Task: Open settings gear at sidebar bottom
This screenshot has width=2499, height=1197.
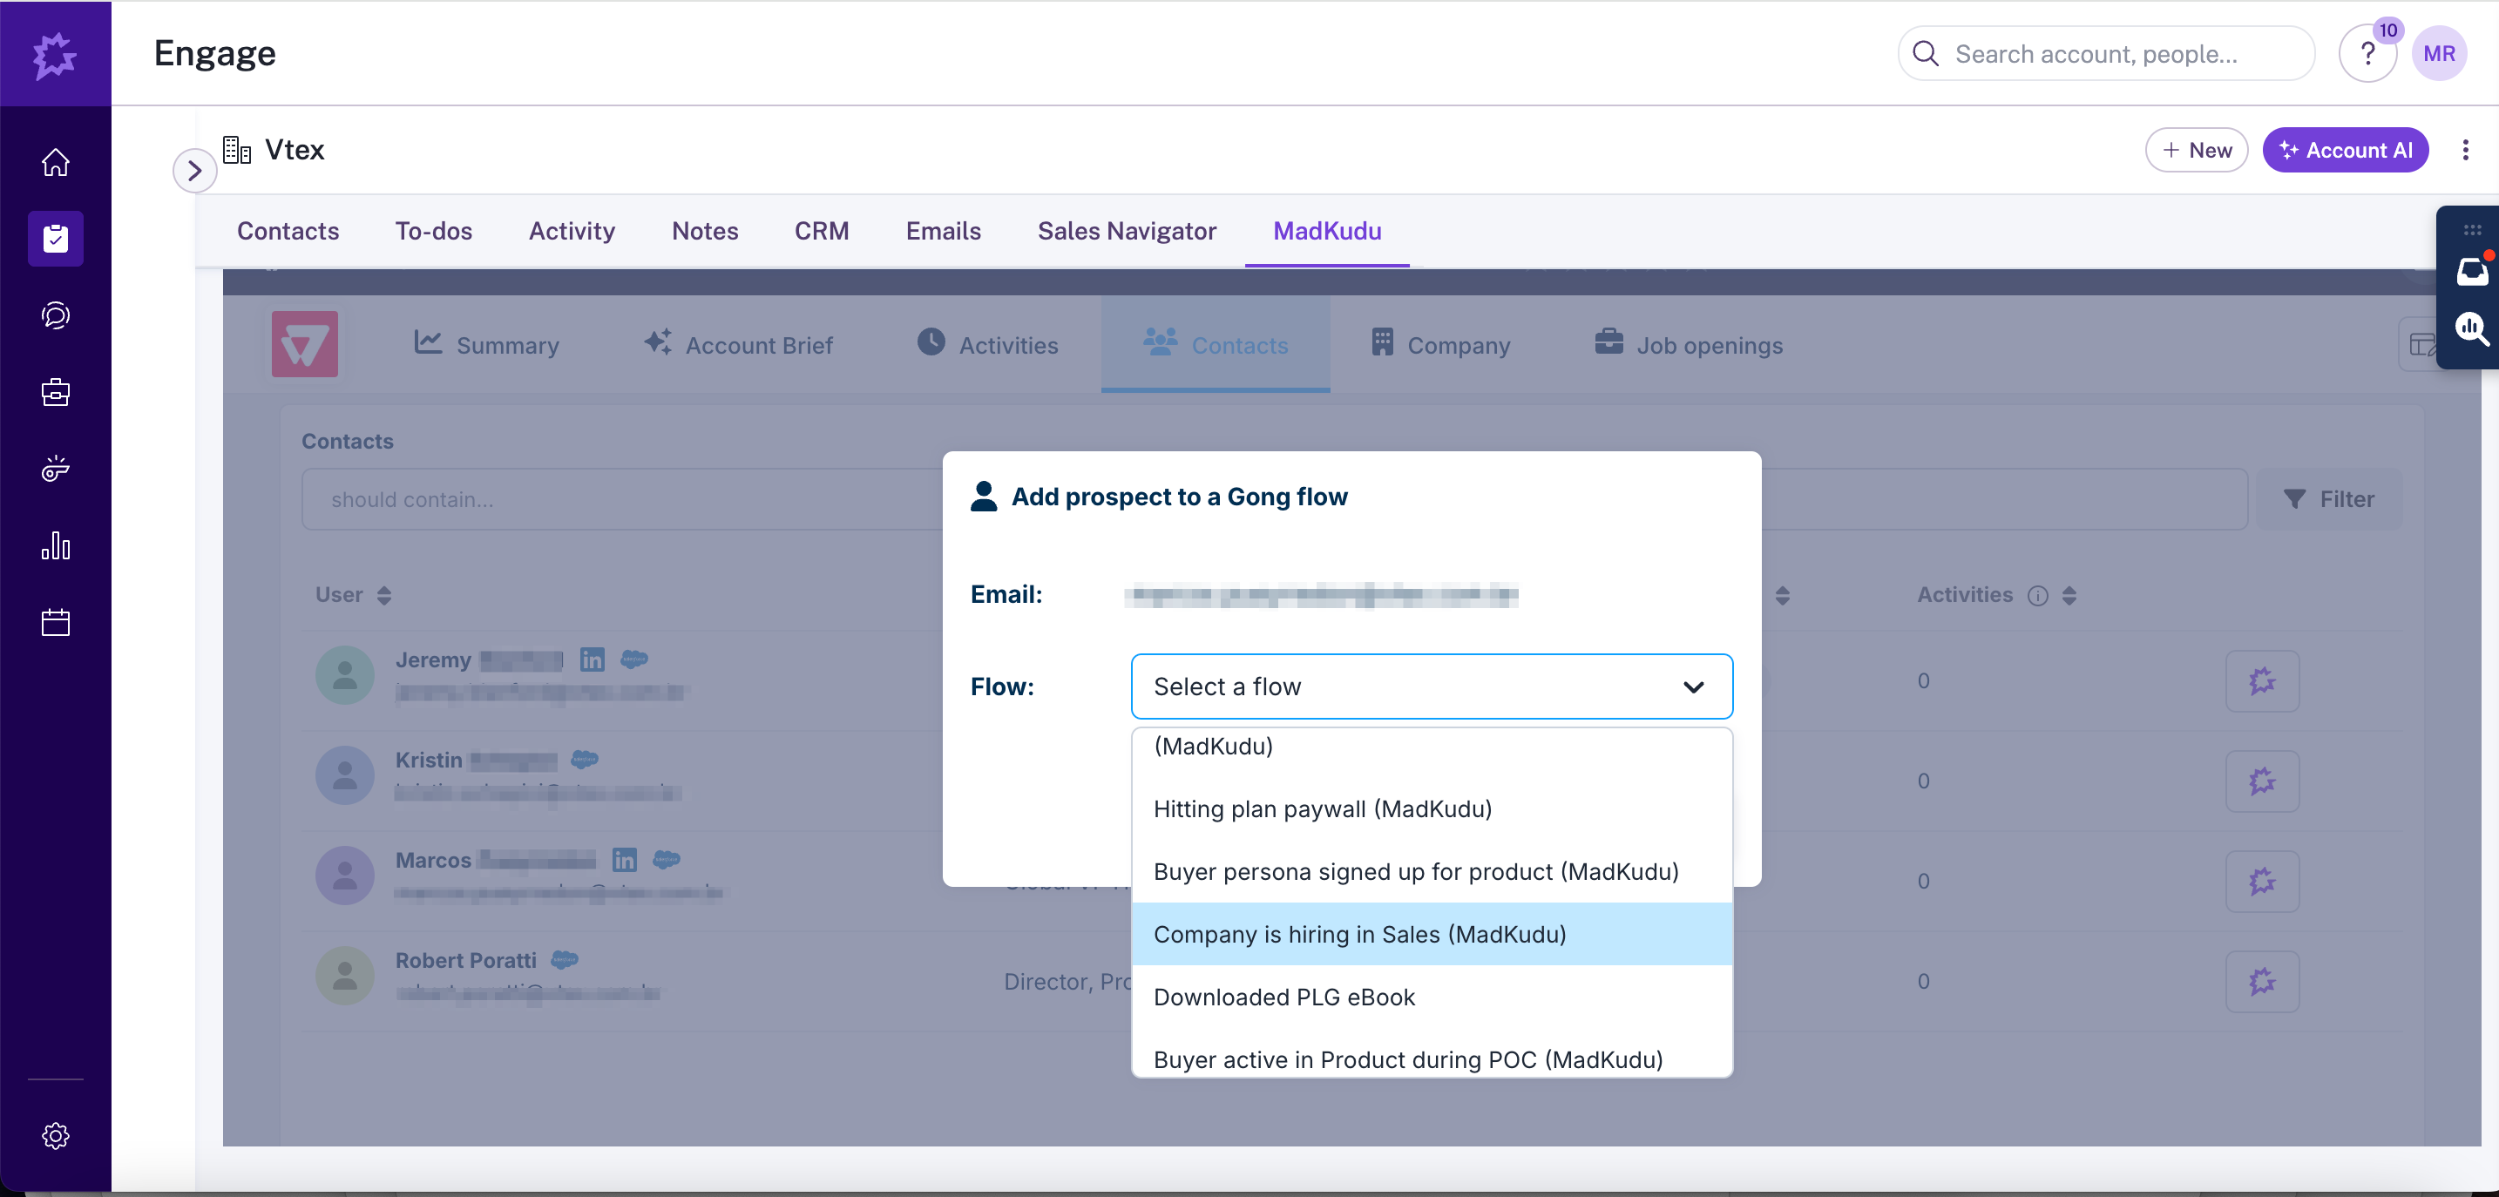Action: (x=55, y=1135)
